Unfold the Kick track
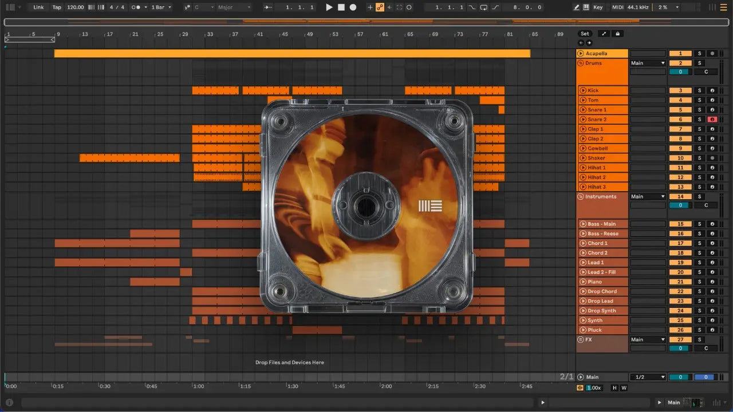The image size is (733, 412). (x=582, y=90)
